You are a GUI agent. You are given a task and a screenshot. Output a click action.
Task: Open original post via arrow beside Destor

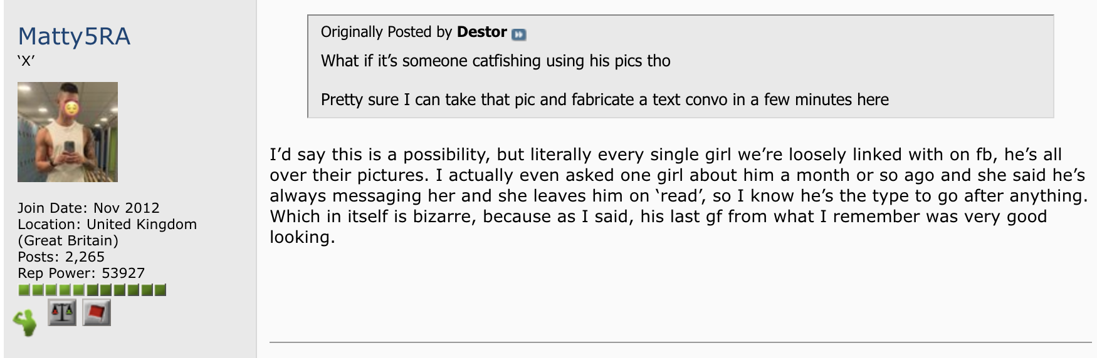pos(518,34)
